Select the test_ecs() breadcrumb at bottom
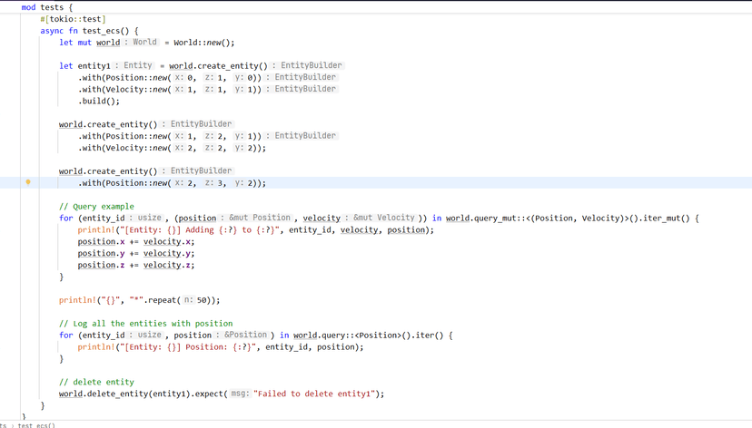Image resolution: width=752 pixels, height=428 pixels. 36,424
